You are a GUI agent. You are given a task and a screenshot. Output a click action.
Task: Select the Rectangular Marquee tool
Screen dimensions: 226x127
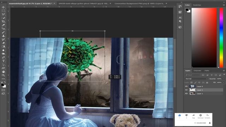3,11
